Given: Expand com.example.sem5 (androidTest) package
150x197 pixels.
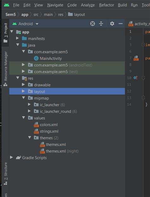Looking at the screenshot, I should point(23,65).
